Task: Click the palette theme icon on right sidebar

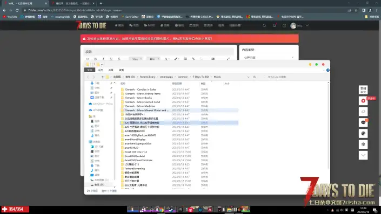Action: 363,134
